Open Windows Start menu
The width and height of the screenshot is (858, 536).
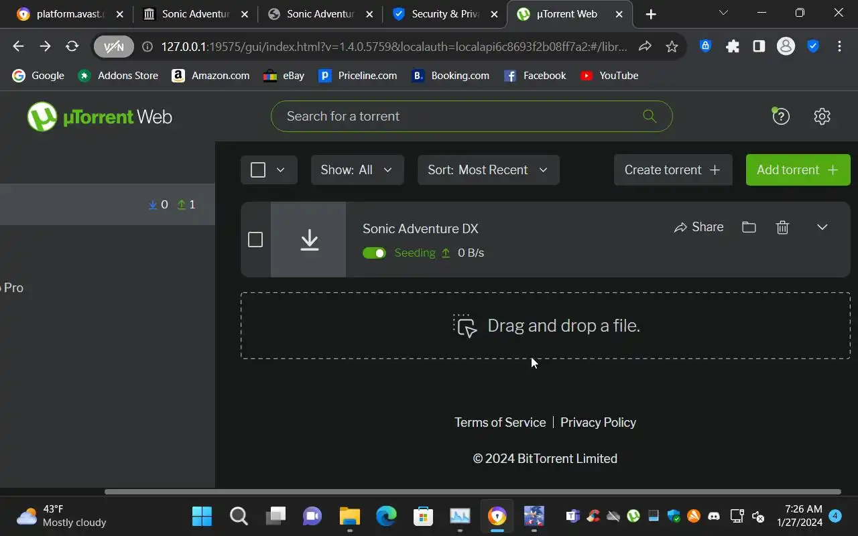(x=202, y=516)
